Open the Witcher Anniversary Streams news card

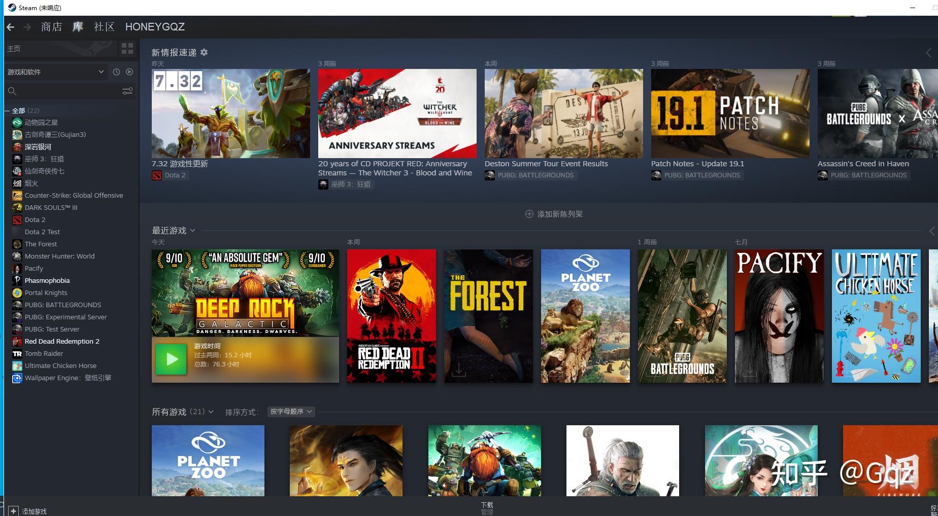[x=397, y=114]
